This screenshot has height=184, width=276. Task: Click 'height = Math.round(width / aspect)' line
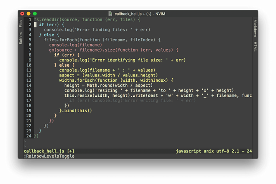point(109,86)
